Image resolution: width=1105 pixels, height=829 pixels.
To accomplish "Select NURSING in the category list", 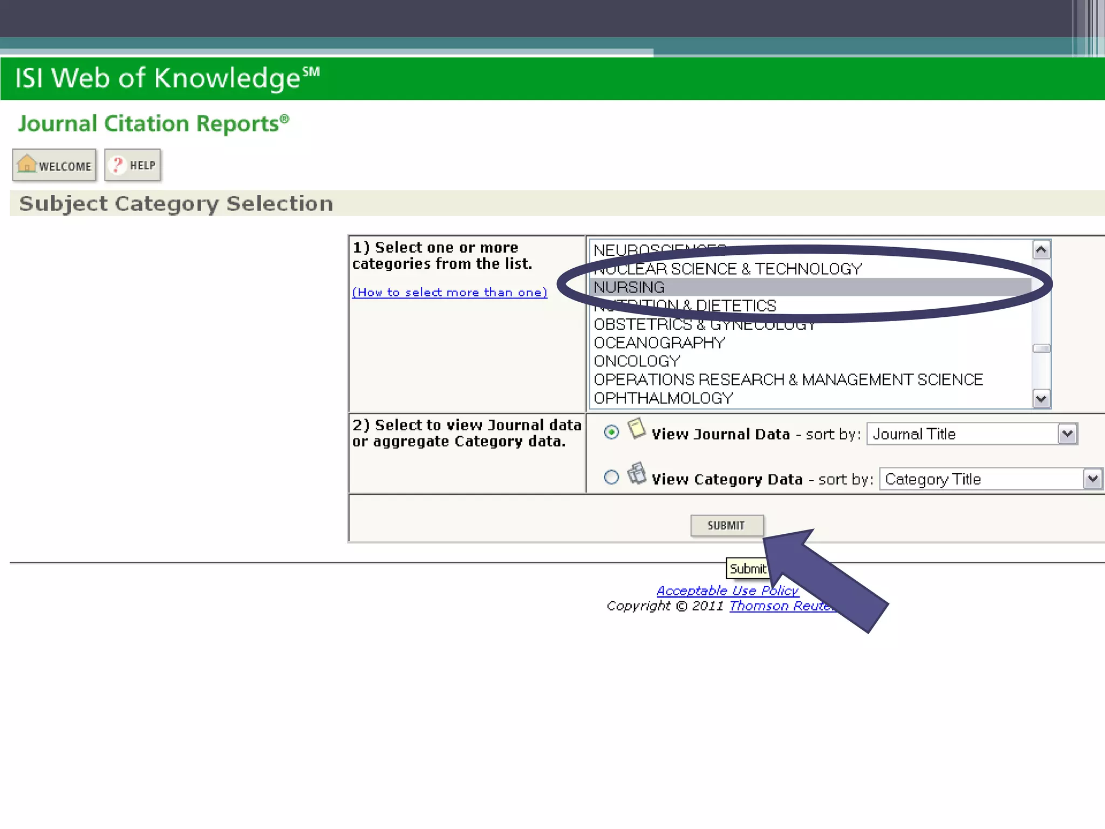I will 629,287.
